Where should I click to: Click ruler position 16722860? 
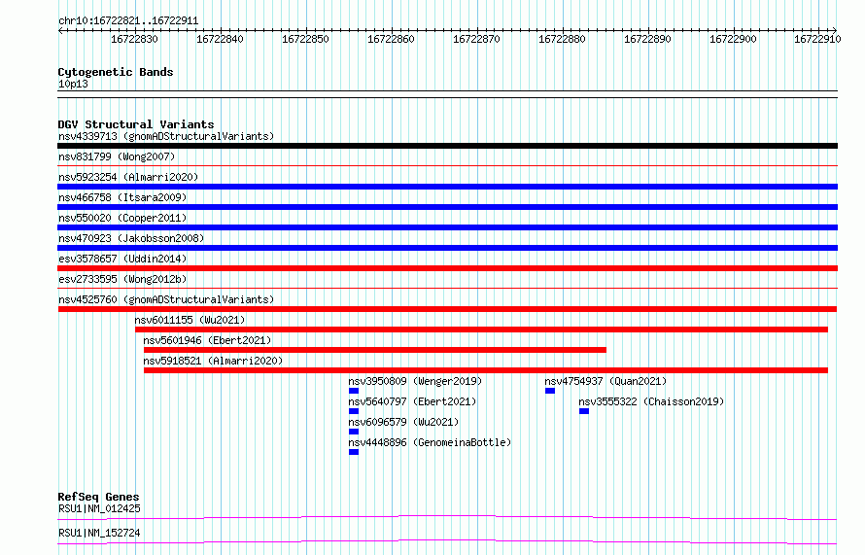391,39
